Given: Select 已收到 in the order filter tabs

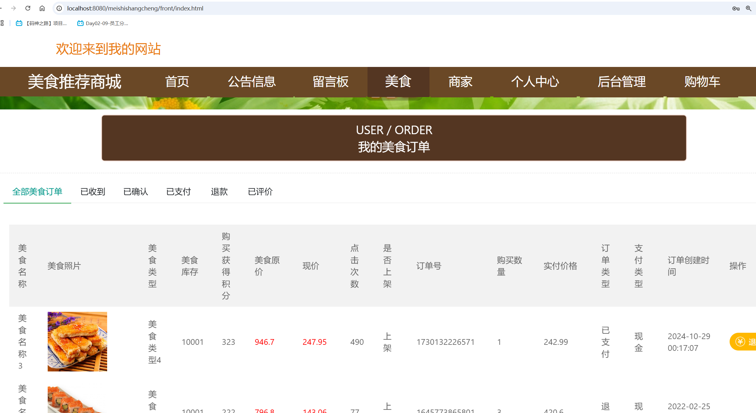Looking at the screenshot, I should pos(93,192).
